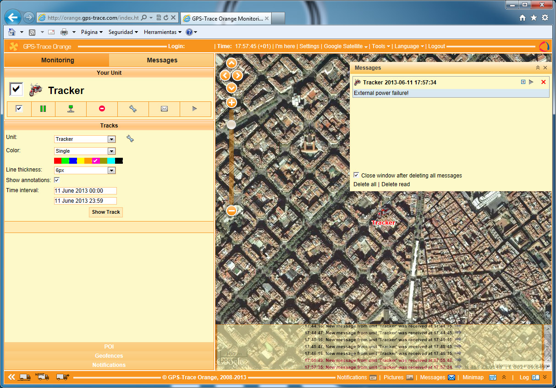Expand the Notifications section in left panel

click(x=109, y=365)
